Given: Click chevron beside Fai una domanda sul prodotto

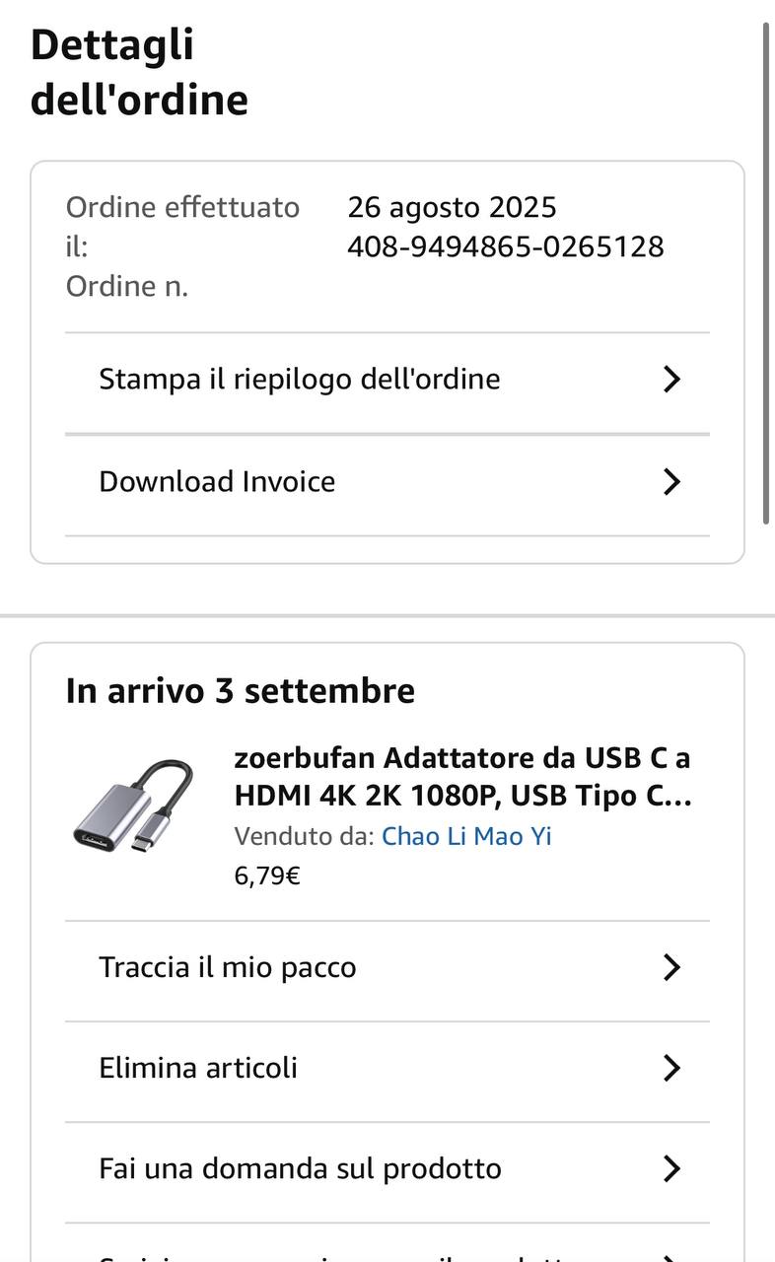Looking at the screenshot, I should 671,1168.
